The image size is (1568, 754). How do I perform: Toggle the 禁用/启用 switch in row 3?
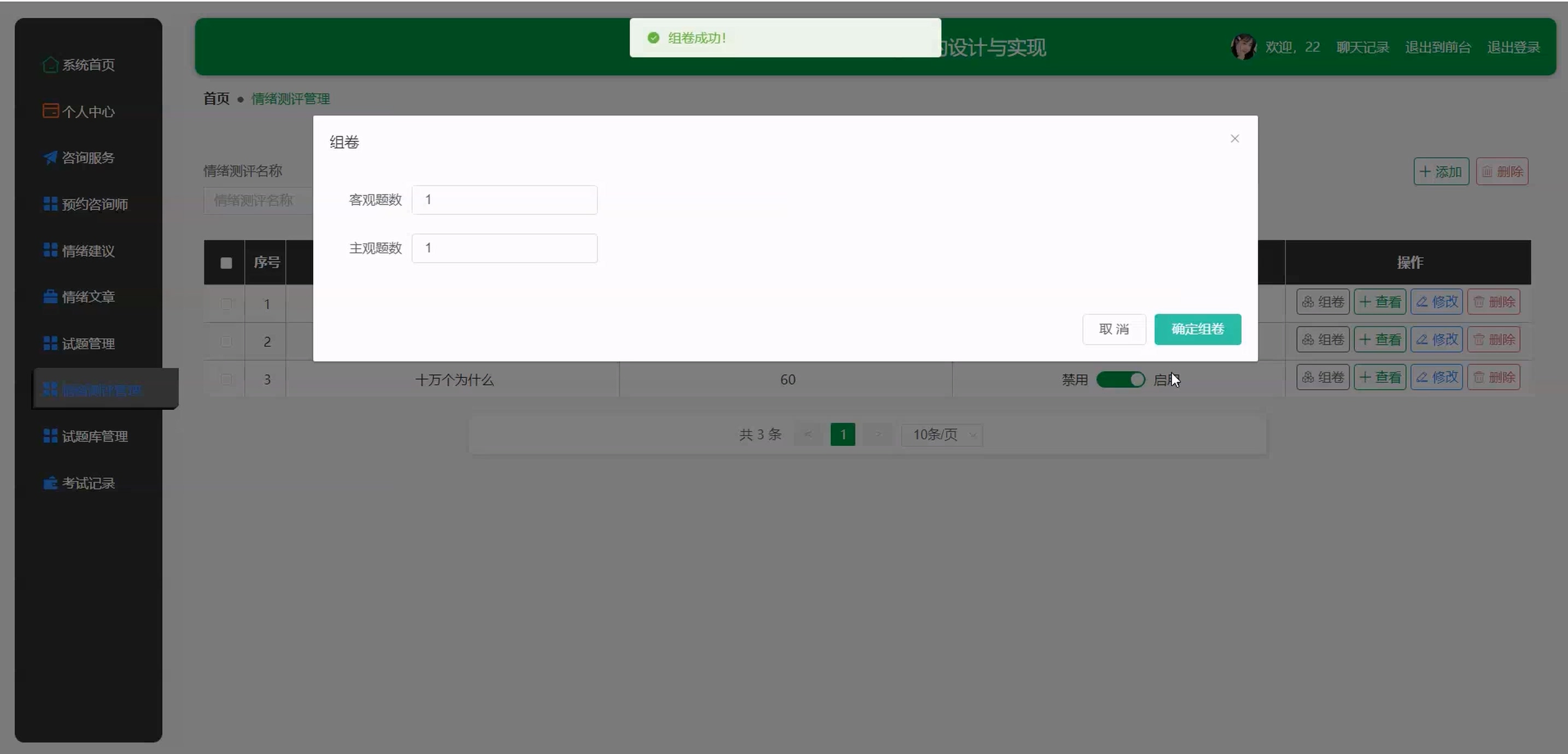pos(1120,380)
